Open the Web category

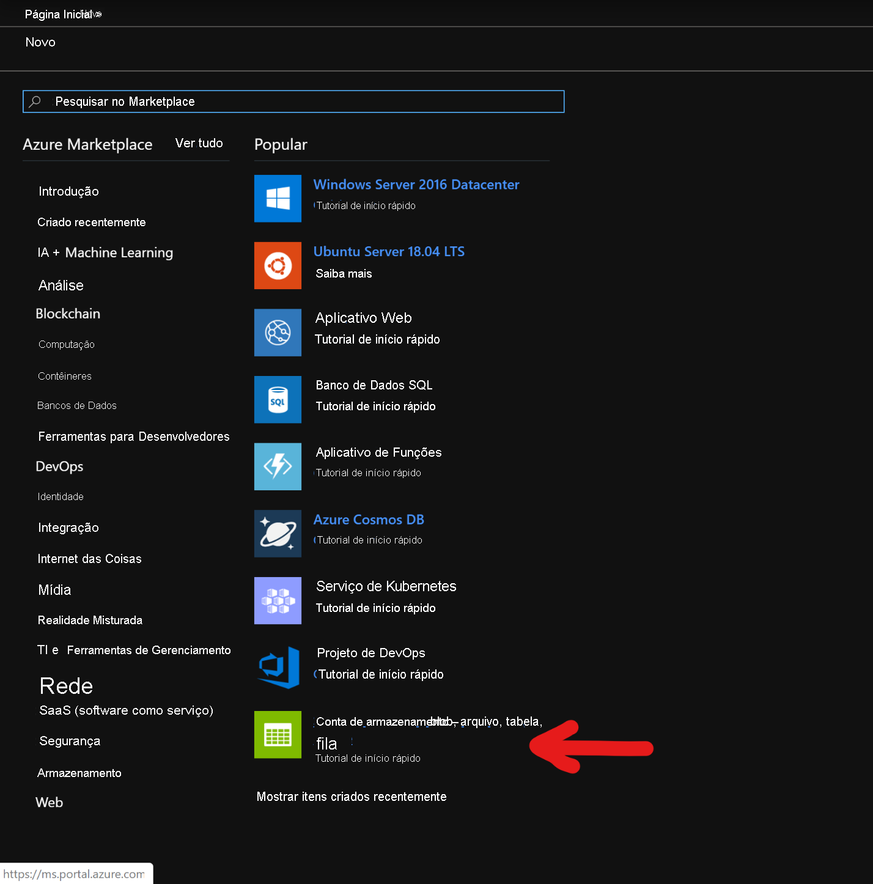(x=50, y=803)
